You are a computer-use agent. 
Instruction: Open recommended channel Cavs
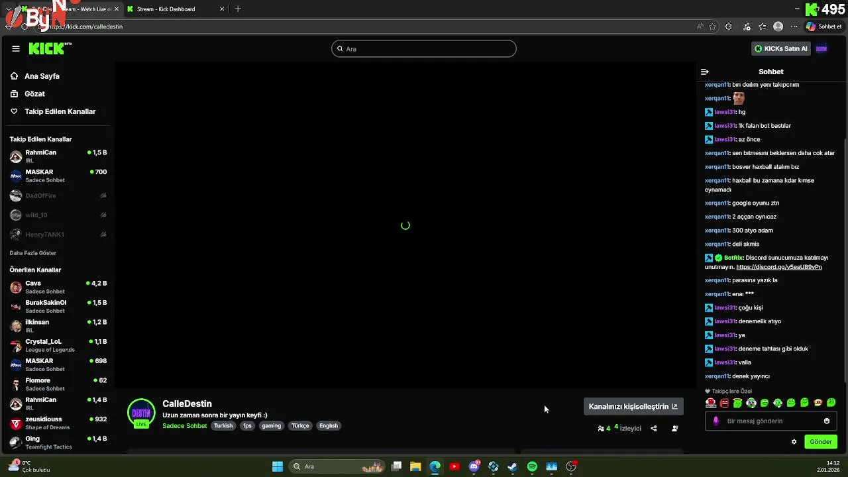tap(58, 287)
